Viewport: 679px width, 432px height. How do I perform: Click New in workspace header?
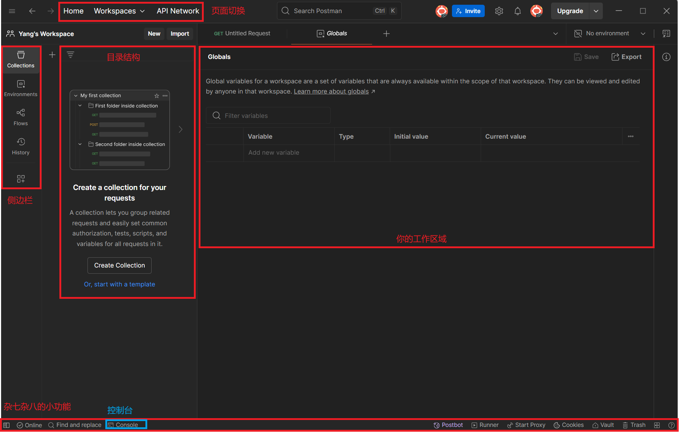pyautogui.click(x=154, y=33)
